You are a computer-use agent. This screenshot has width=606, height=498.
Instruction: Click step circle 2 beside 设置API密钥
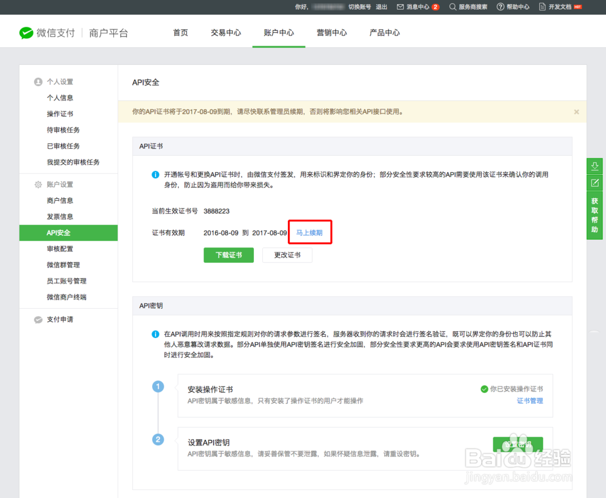pos(158,440)
